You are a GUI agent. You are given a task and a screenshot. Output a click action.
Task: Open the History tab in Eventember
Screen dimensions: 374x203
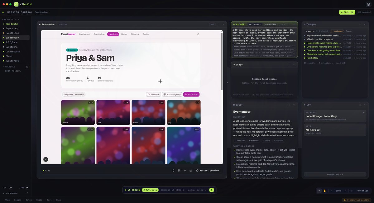click(124, 34)
